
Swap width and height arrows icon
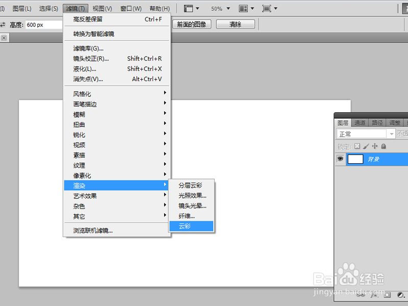click(x=3, y=24)
